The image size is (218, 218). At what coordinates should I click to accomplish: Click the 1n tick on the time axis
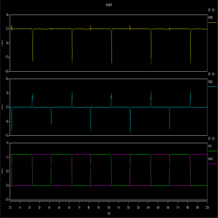pos(20,207)
